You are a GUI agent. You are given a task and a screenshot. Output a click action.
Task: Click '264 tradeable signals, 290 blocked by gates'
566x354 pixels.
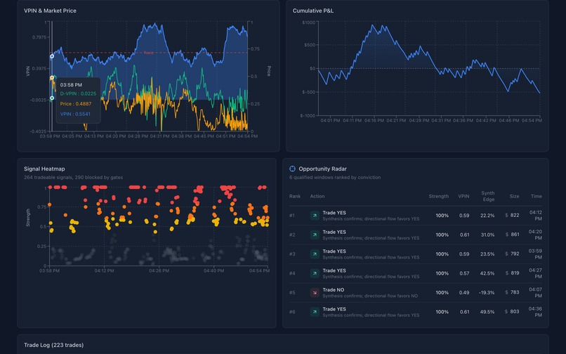click(x=73, y=178)
